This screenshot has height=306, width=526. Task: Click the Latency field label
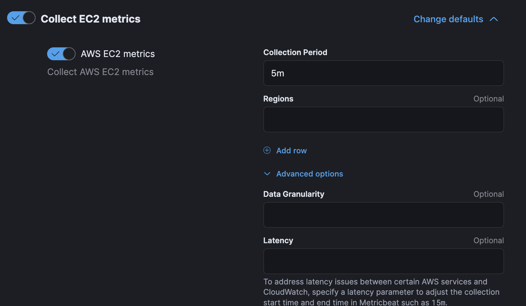tap(278, 241)
